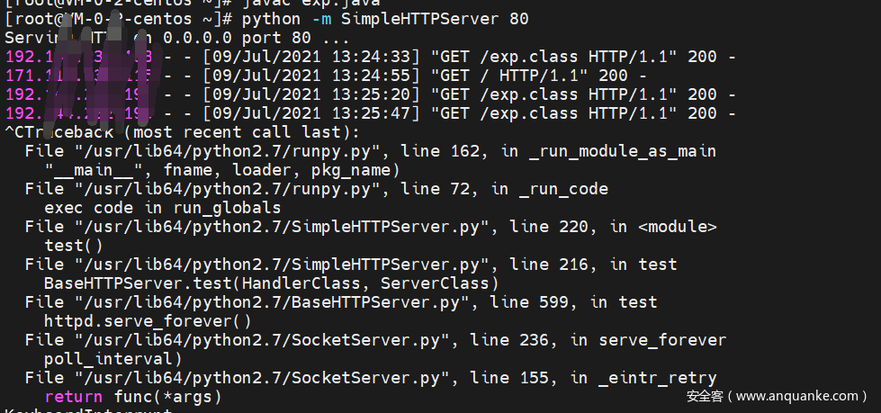Click the exec code in run_globals line
881x413 pixels.
point(162,208)
